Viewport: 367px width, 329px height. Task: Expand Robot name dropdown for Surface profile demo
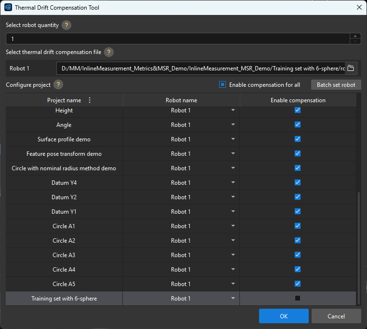pos(233,139)
